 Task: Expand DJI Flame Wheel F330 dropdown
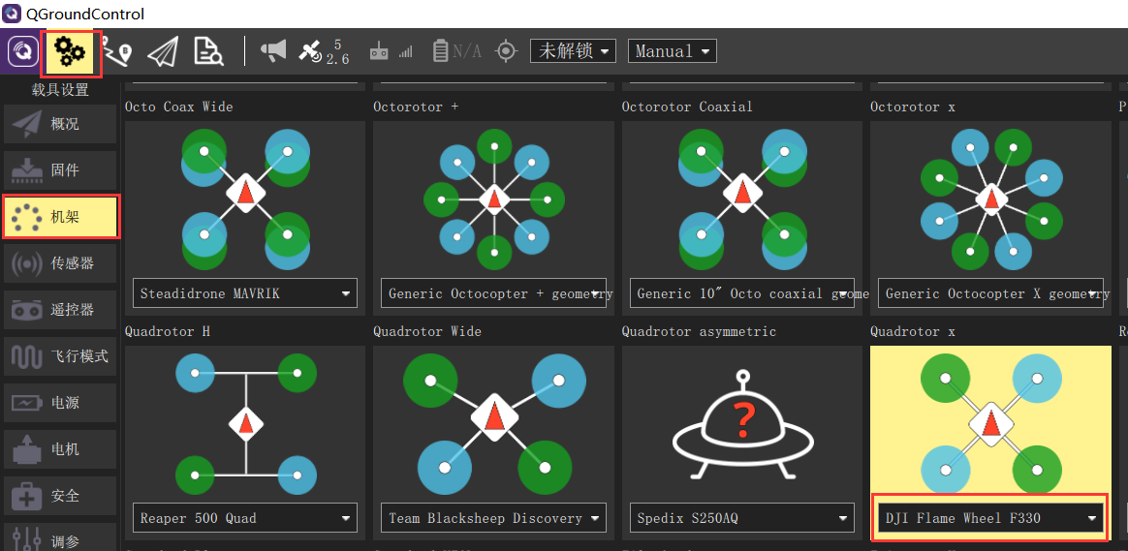click(990, 518)
